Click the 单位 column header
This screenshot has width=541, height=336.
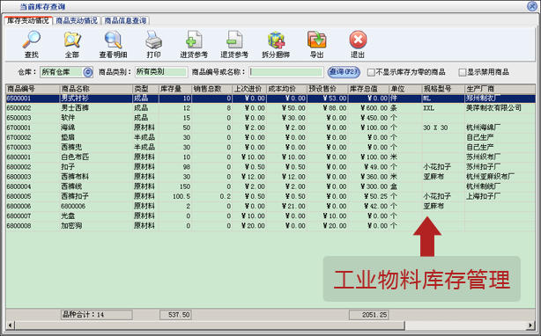coord(405,89)
